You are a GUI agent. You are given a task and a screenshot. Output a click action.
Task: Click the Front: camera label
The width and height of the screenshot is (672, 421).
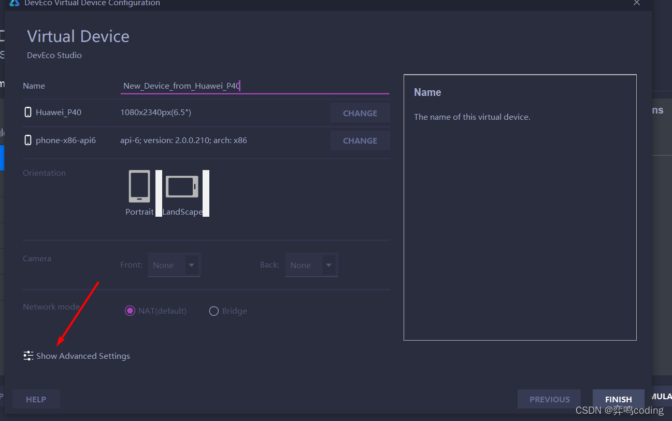(131, 265)
